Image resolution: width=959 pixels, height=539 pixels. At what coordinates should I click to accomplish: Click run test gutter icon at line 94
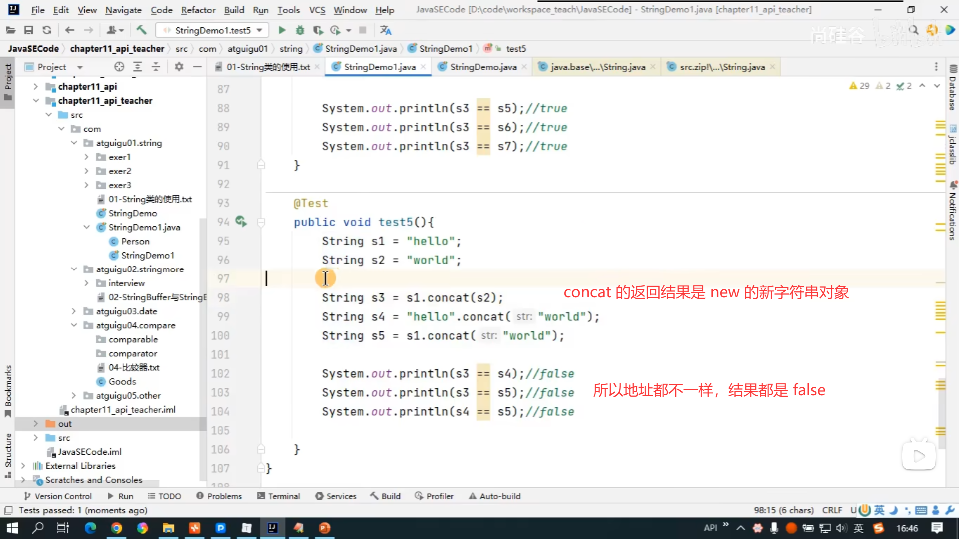coord(241,221)
